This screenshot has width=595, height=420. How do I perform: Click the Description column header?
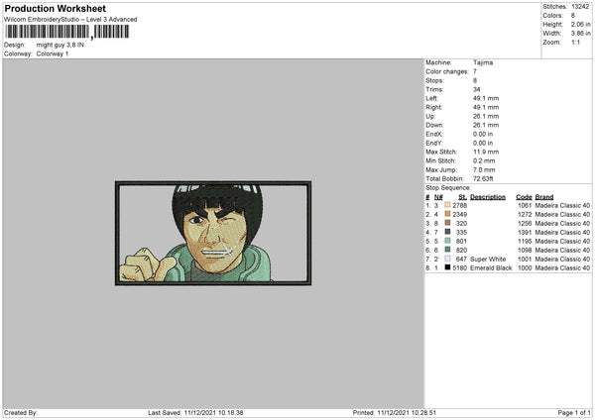[488, 197]
